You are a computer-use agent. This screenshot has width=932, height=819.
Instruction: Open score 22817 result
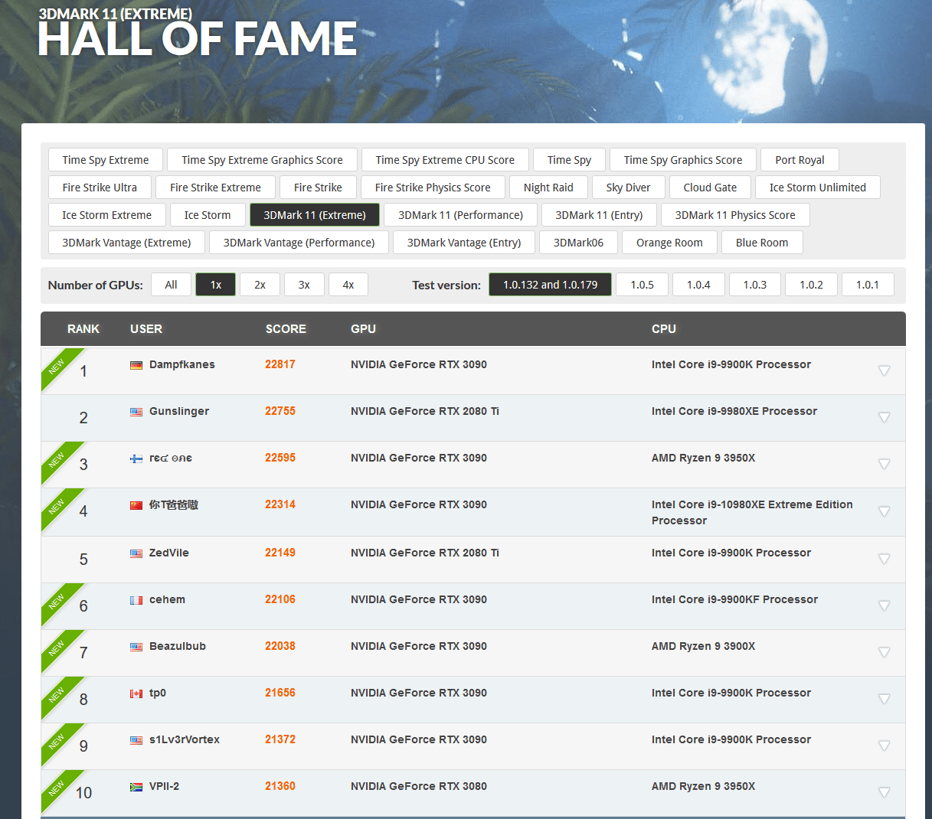click(x=280, y=364)
